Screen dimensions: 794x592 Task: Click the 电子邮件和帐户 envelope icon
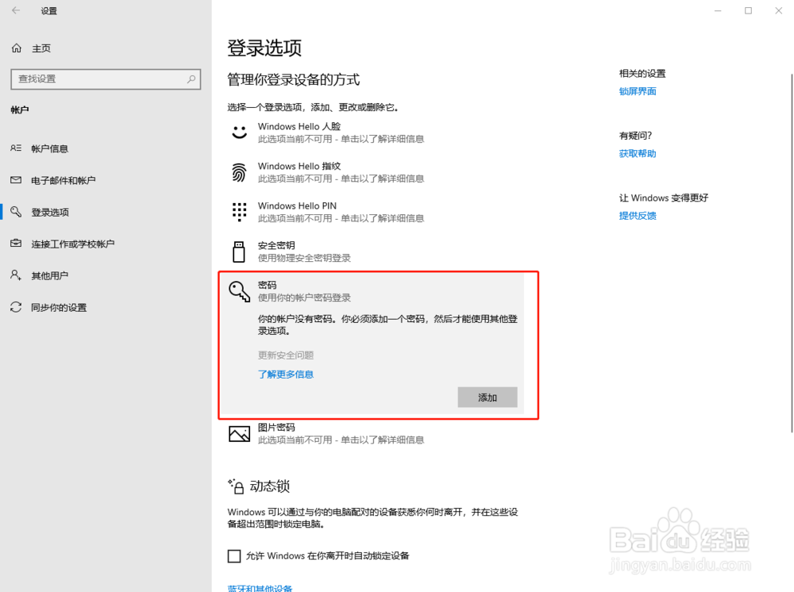pyautogui.click(x=16, y=179)
